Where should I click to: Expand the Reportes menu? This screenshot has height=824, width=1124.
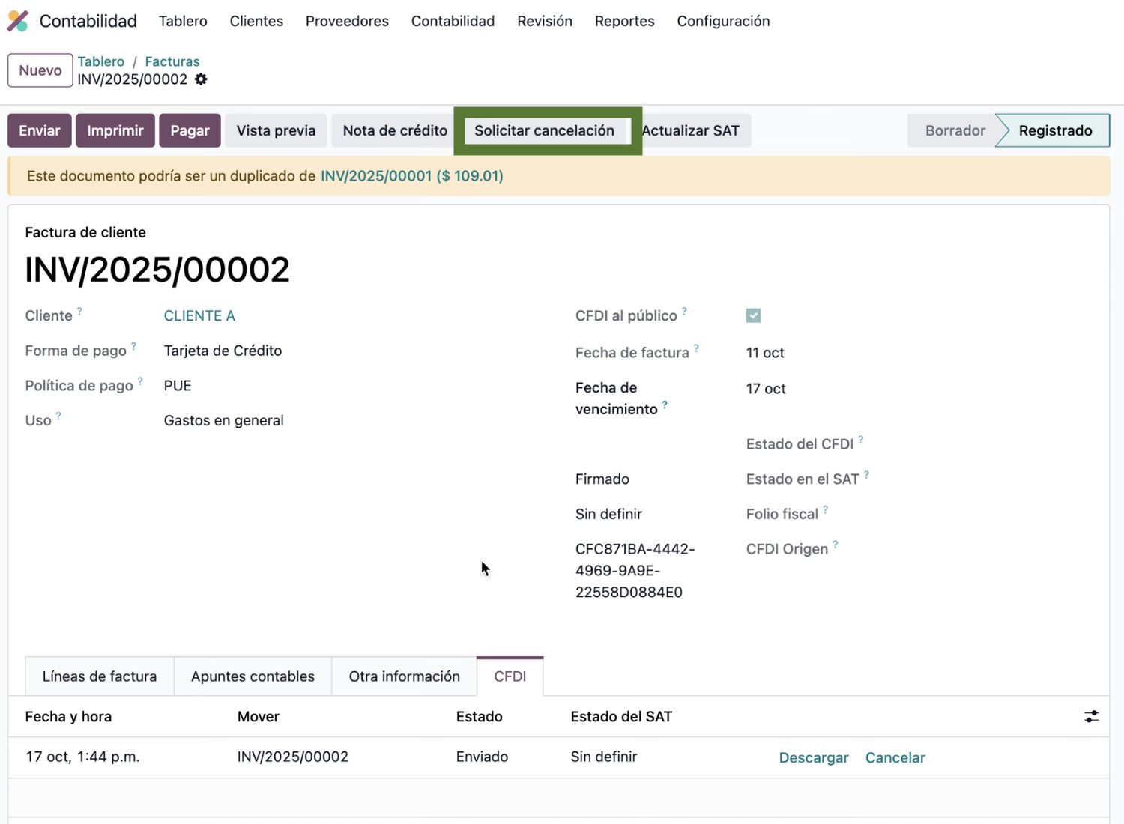(624, 21)
